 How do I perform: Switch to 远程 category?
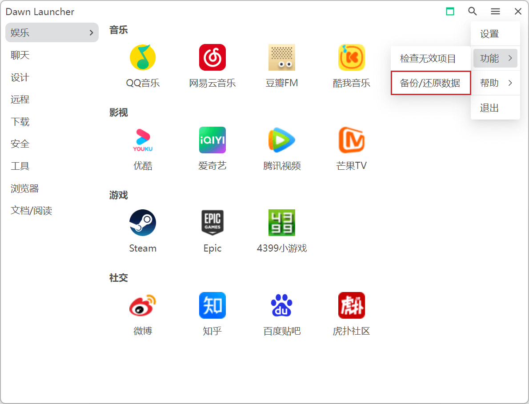coord(52,100)
